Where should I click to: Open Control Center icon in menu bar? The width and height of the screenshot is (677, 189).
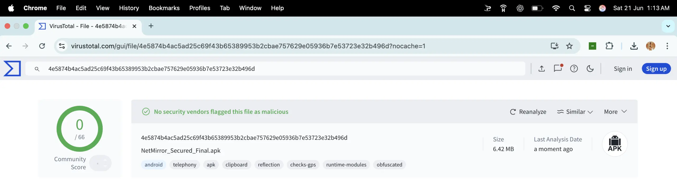[x=587, y=8]
